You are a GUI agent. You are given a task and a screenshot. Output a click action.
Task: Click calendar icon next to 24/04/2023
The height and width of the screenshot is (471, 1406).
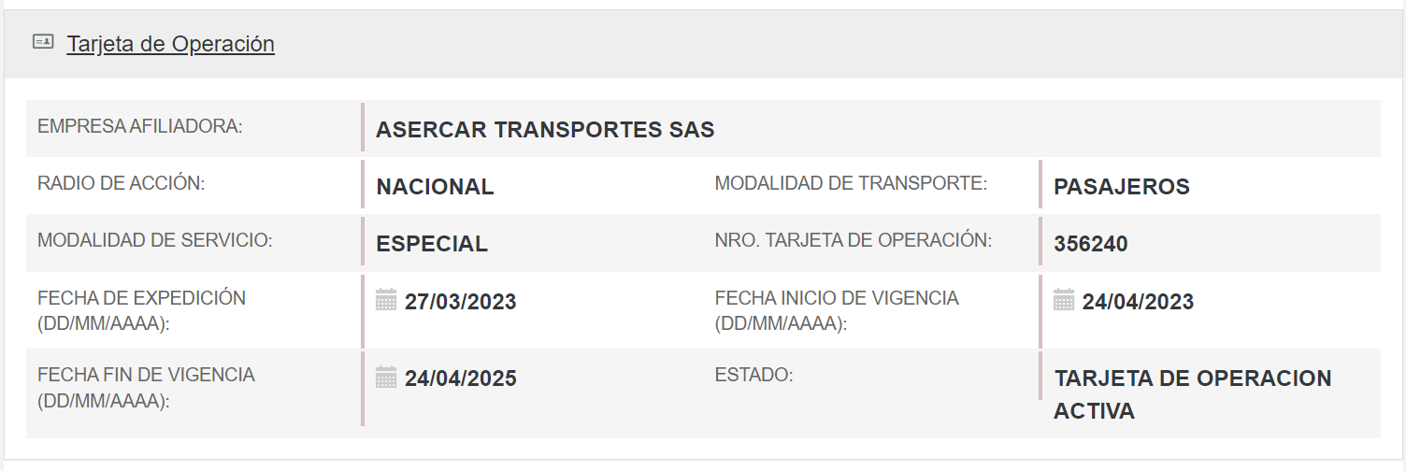tap(1064, 300)
